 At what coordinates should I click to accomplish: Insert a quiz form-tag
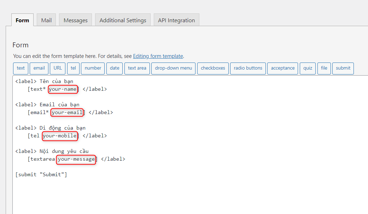[x=307, y=68]
